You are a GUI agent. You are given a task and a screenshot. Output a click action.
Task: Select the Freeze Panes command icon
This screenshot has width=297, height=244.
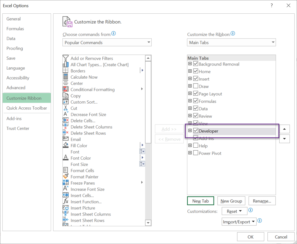click(66, 183)
